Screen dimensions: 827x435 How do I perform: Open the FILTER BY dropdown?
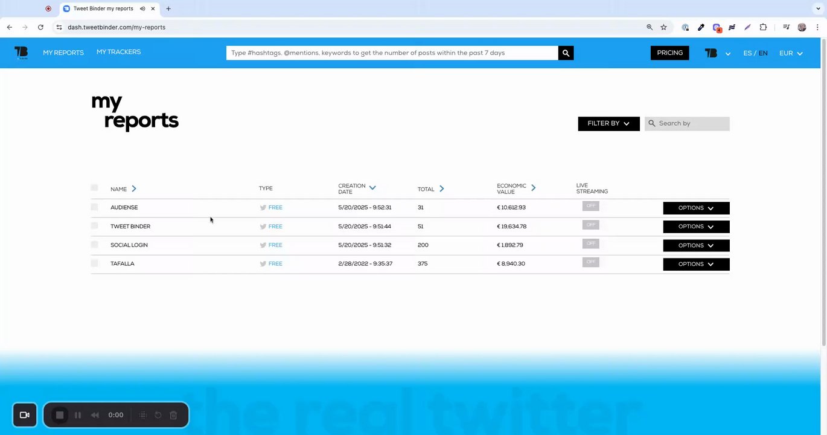[608, 124]
